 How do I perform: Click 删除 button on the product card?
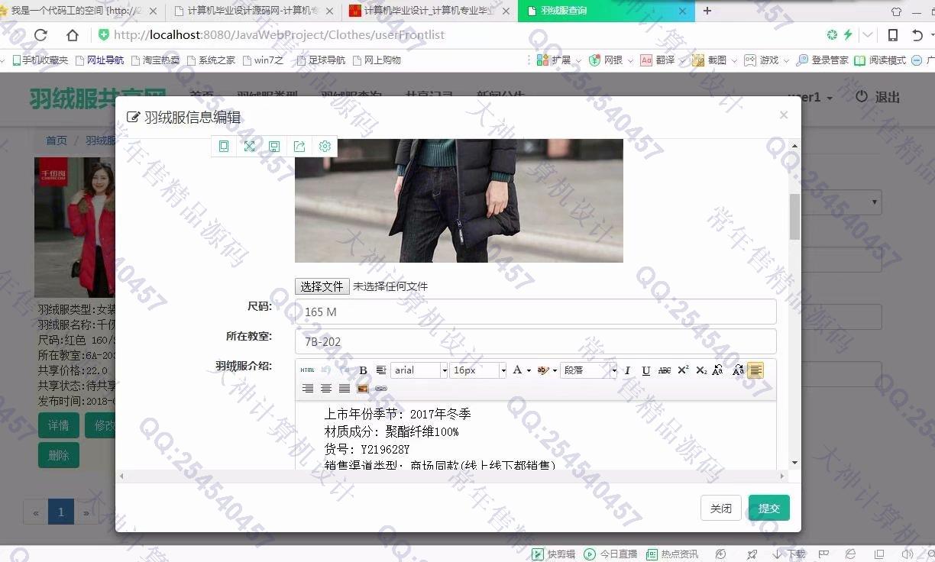click(x=59, y=455)
